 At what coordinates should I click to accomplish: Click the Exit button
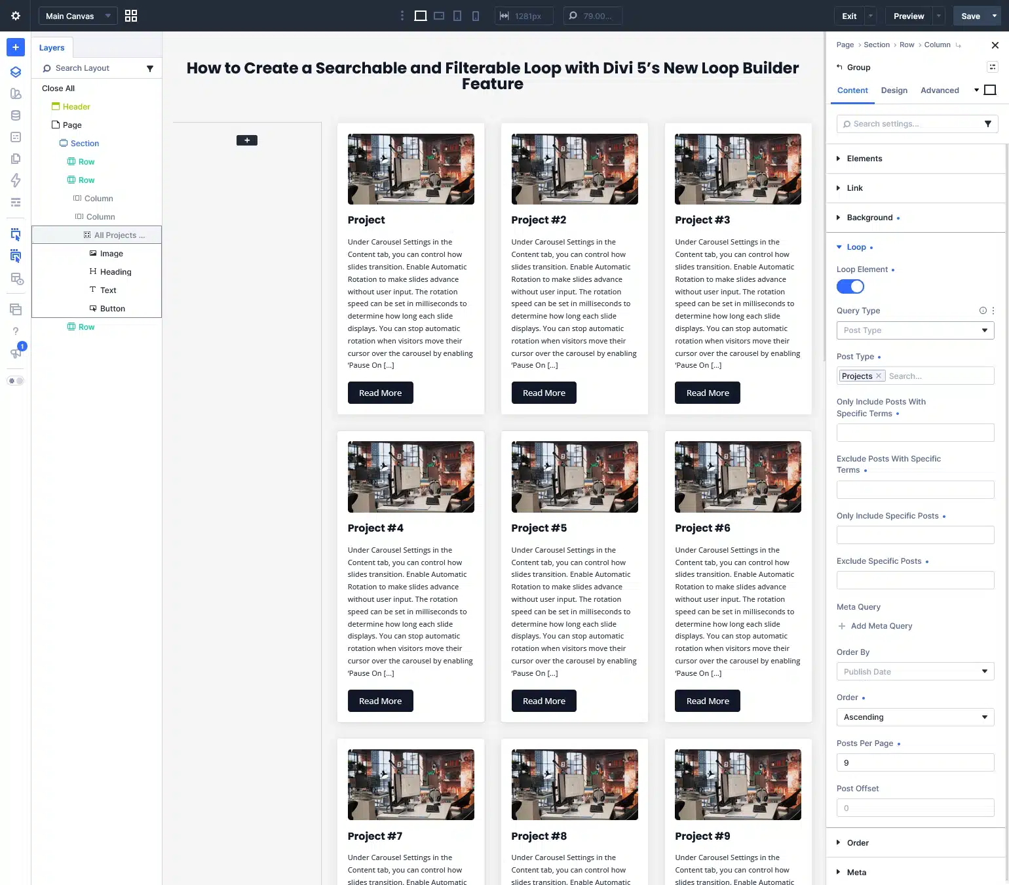pos(849,16)
